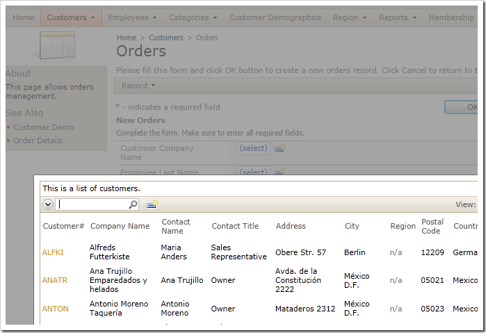This screenshot has height=333, width=486.
Task: Click 'Avda. de la Constitución 2222' cell
Action: (x=298, y=280)
